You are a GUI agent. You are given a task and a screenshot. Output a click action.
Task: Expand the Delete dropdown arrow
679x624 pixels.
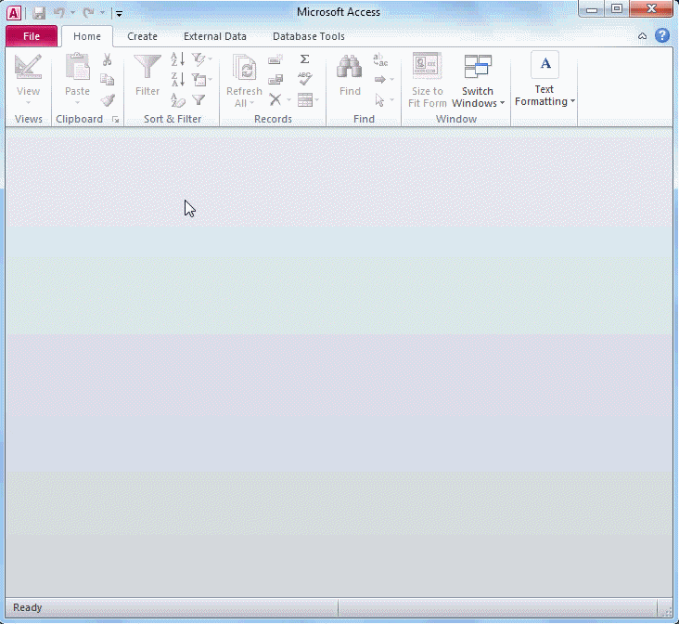[288, 100]
